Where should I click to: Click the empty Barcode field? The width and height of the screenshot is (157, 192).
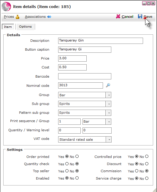pos(85,76)
